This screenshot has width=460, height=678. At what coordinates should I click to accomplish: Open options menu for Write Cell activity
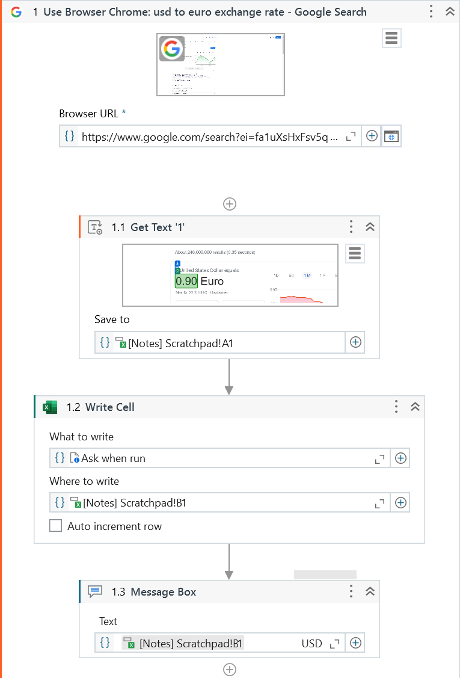pos(396,407)
